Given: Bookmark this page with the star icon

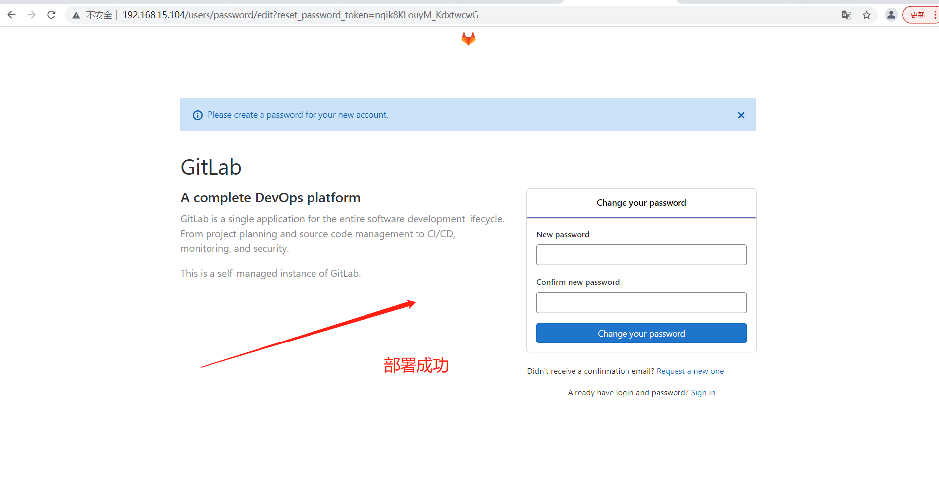Looking at the screenshot, I should (866, 15).
